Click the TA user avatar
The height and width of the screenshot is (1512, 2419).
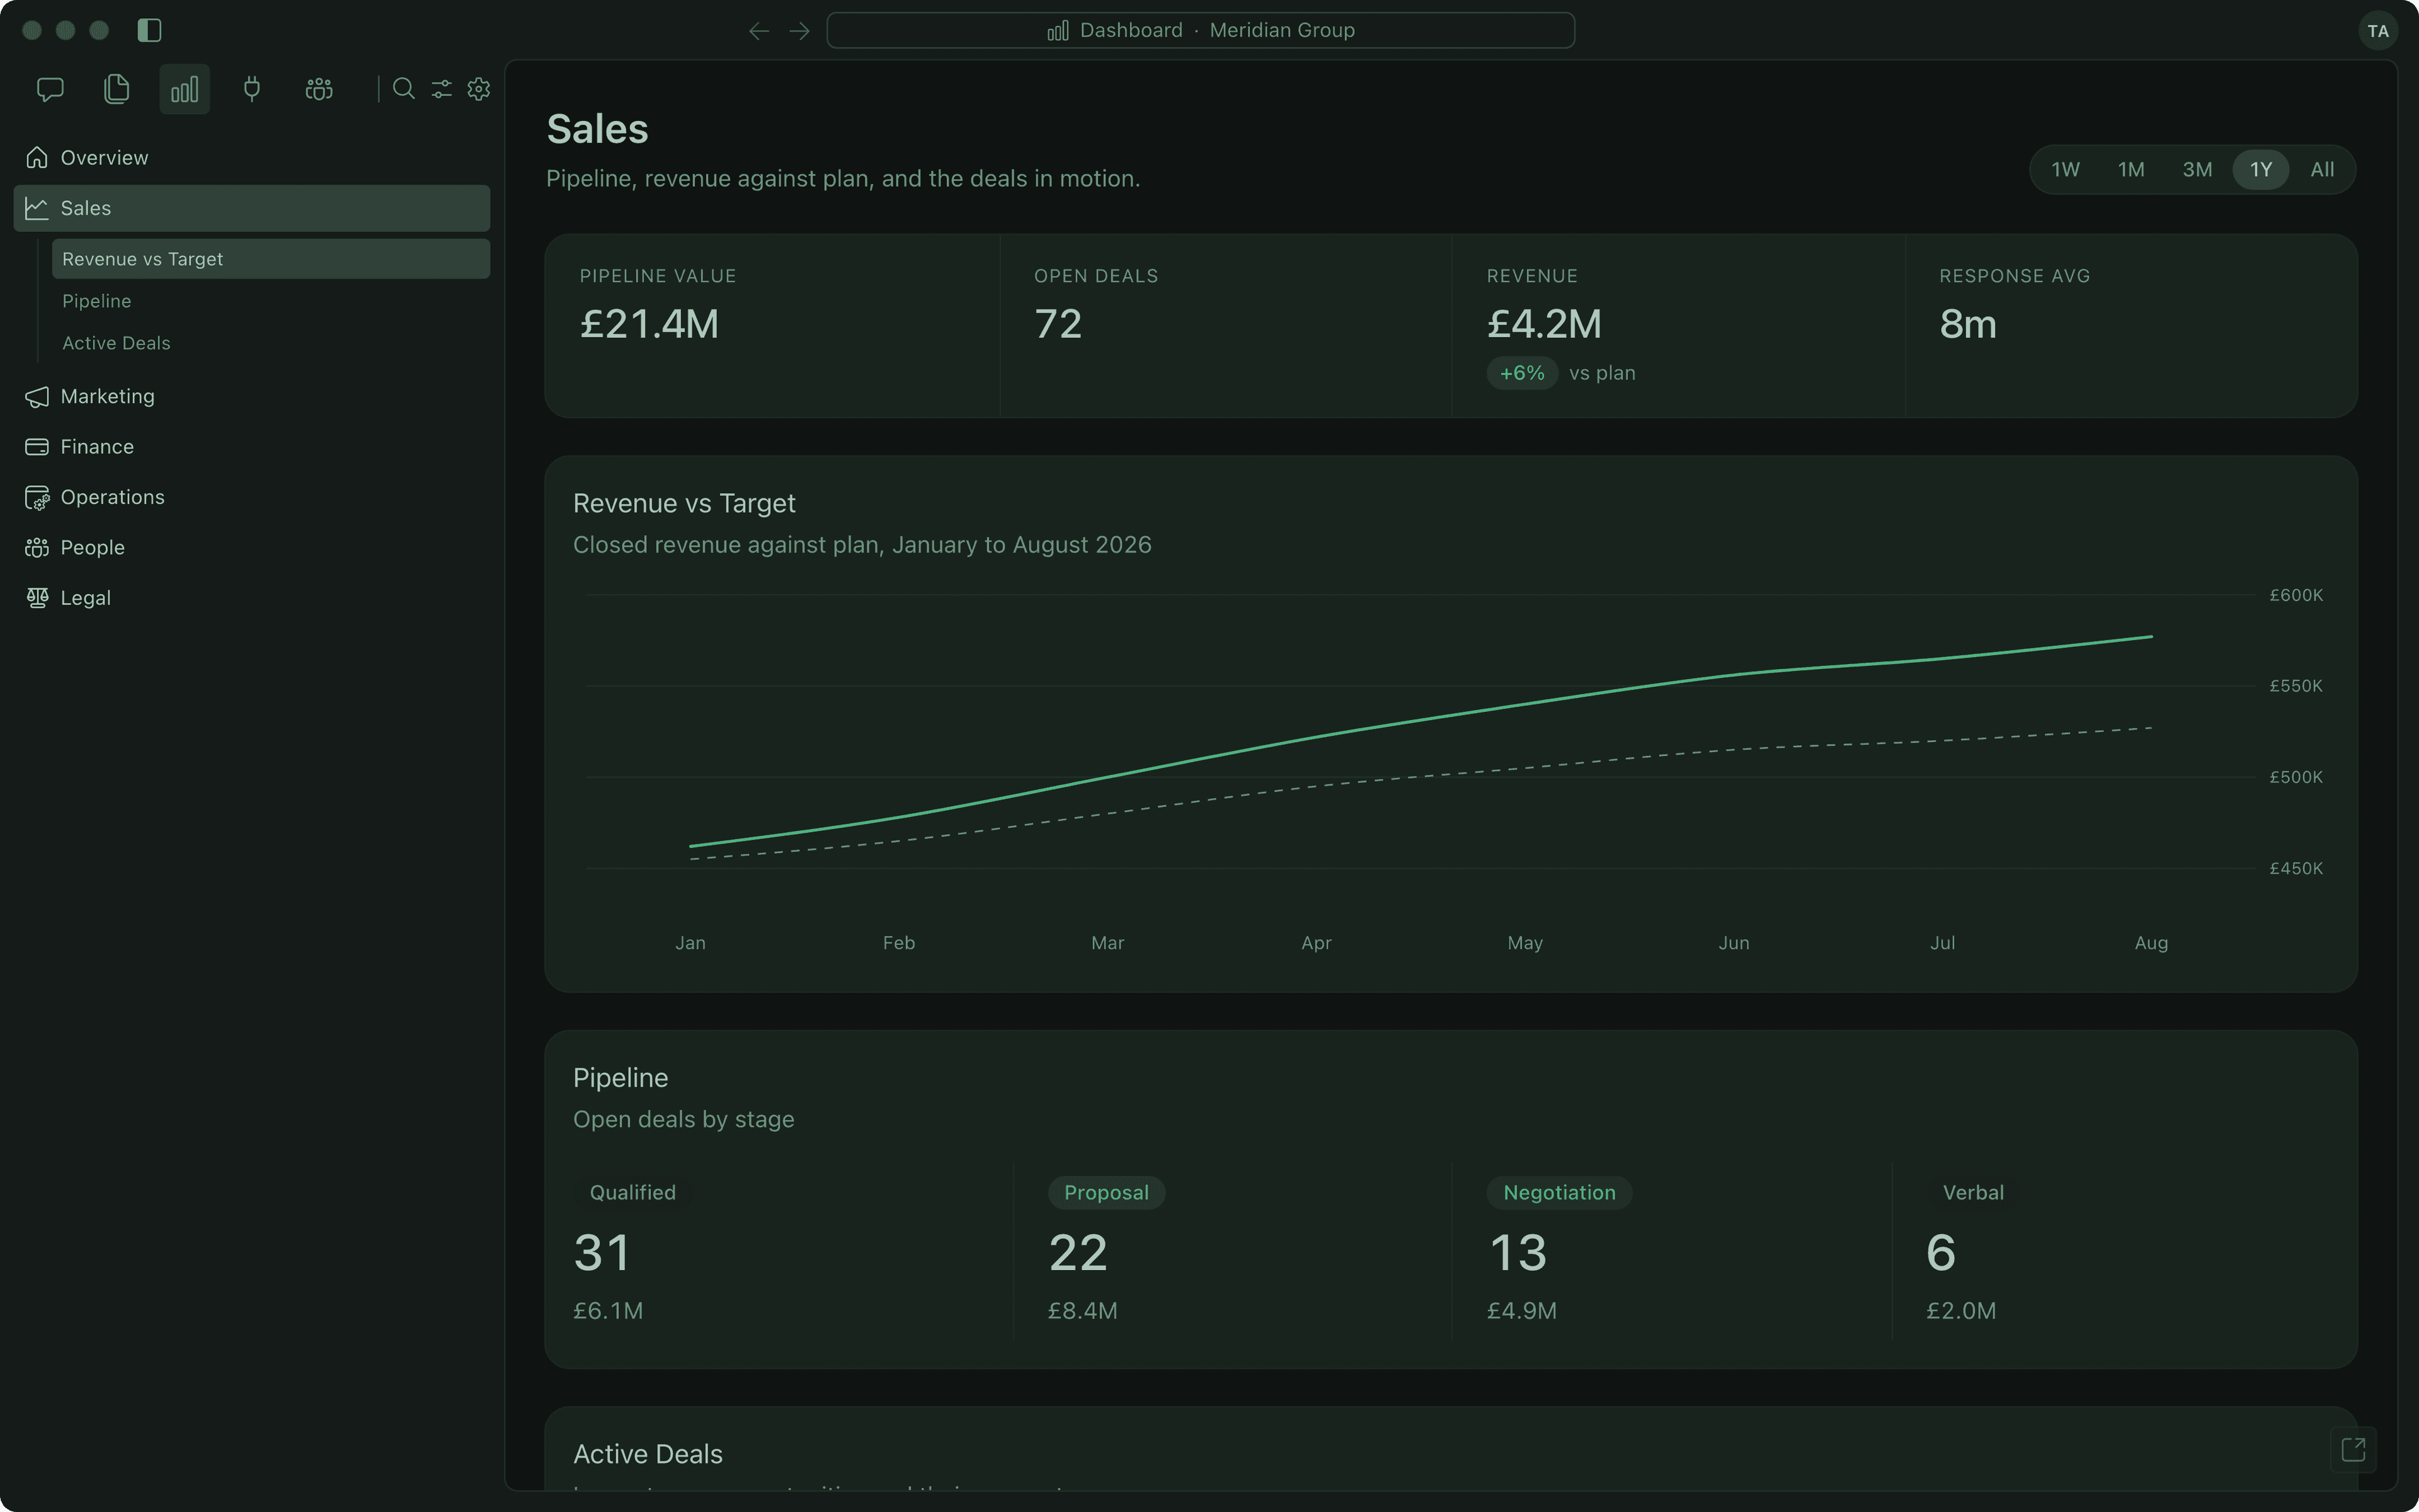(x=2378, y=31)
